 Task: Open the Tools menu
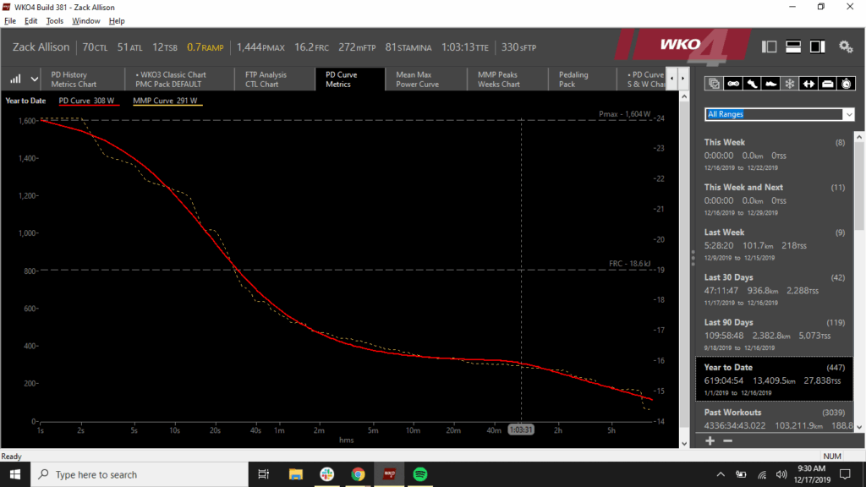(55, 21)
